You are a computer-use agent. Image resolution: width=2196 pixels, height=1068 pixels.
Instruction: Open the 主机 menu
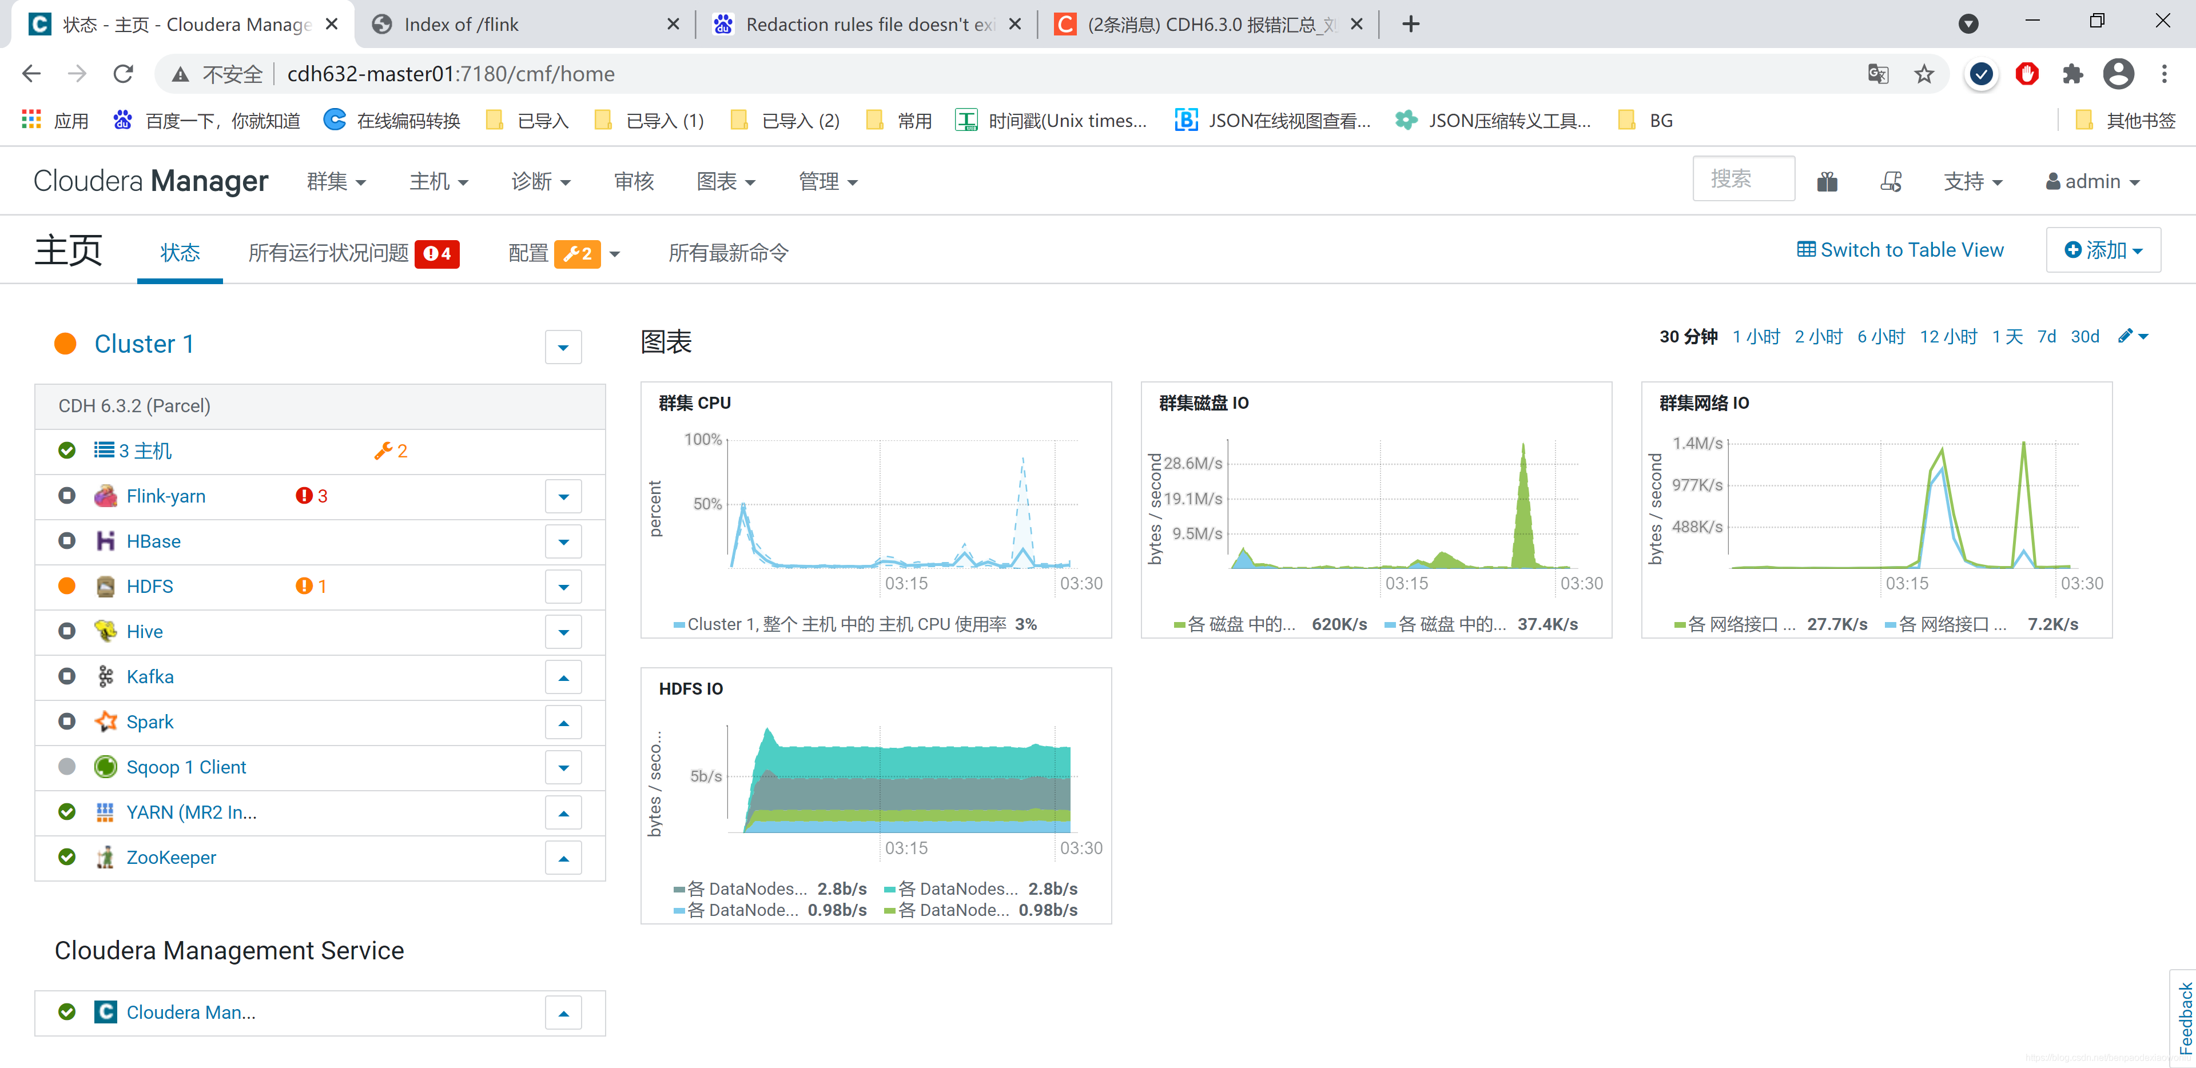pos(439,181)
